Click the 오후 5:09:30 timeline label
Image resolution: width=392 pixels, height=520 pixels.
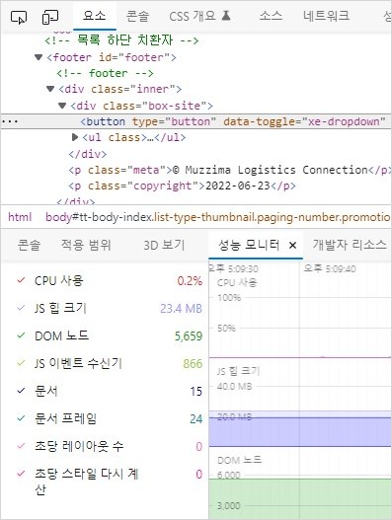[x=234, y=268]
